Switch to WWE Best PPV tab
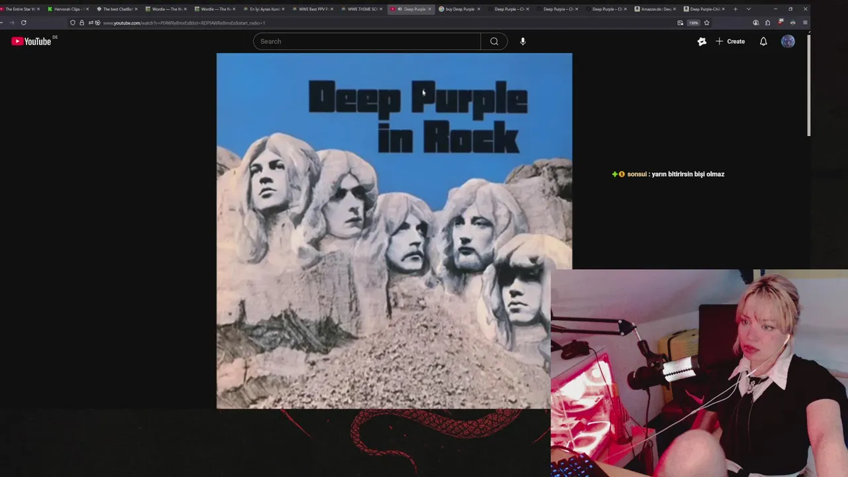 point(312,9)
